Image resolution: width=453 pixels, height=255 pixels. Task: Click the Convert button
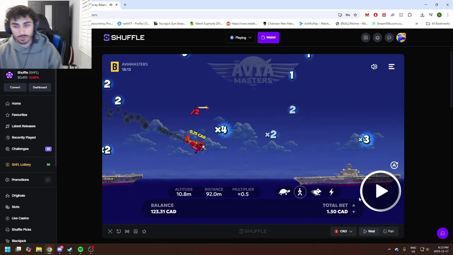15,87
